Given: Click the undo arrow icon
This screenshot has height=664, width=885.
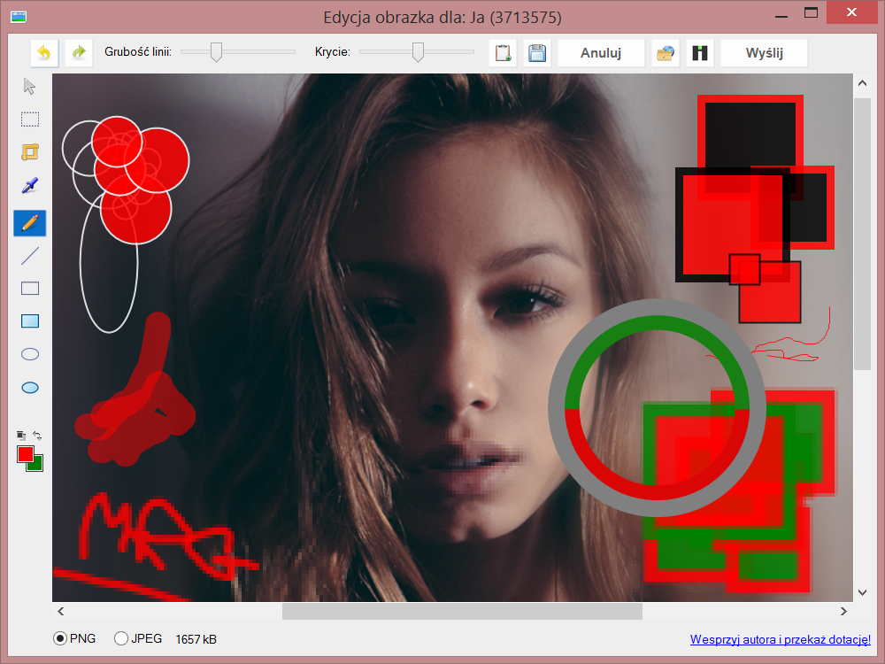Looking at the screenshot, I should 44,53.
